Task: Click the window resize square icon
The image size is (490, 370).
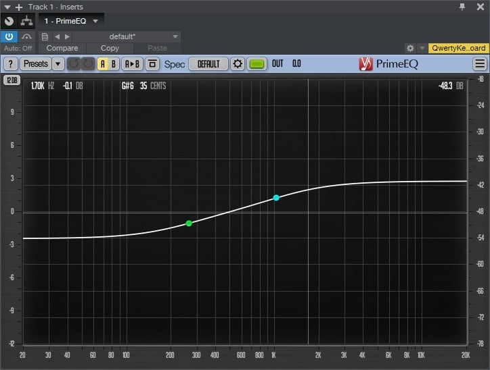Action: pyautogui.click(x=152, y=64)
